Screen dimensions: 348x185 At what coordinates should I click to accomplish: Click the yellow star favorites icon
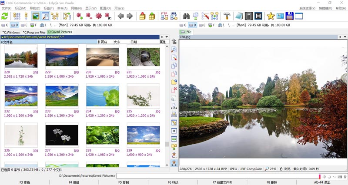(x=271, y=16)
